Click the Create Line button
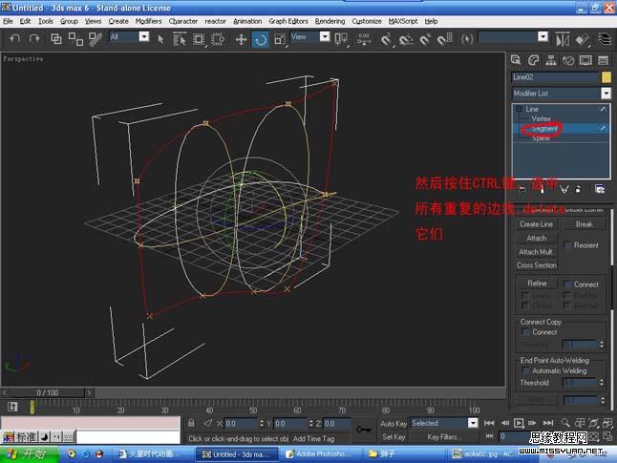 (x=537, y=224)
